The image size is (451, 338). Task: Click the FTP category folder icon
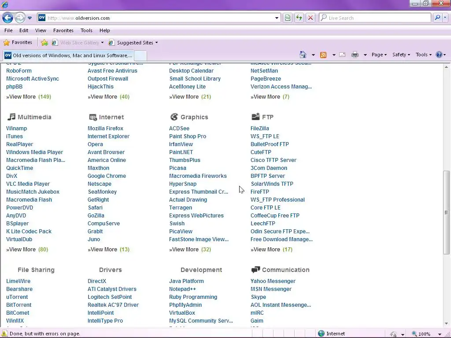pos(255,116)
